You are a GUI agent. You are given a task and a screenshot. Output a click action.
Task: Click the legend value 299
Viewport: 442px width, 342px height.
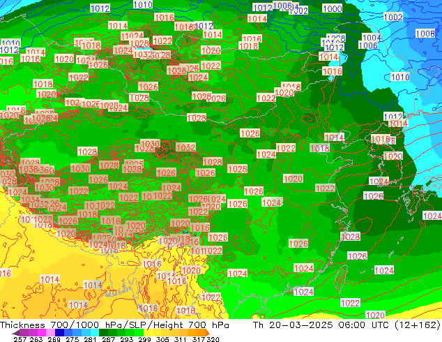point(144,339)
